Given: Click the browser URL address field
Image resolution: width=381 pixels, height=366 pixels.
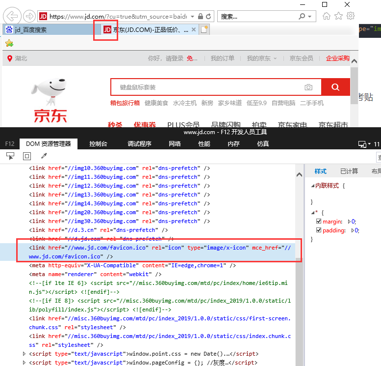Looking at the screenshot, I should tap(118, 16).
